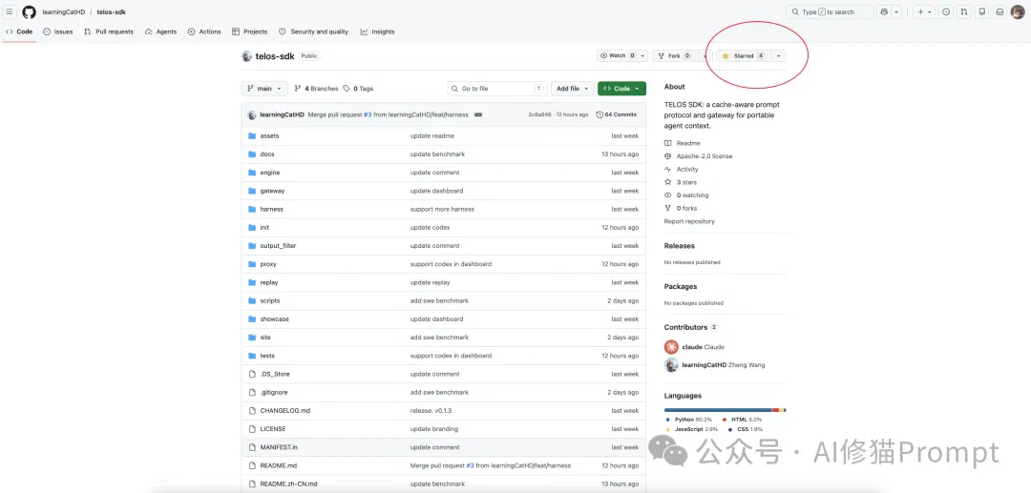Click folder icon of the assets row
The image size is (1031, 493).
coord(252,136)
